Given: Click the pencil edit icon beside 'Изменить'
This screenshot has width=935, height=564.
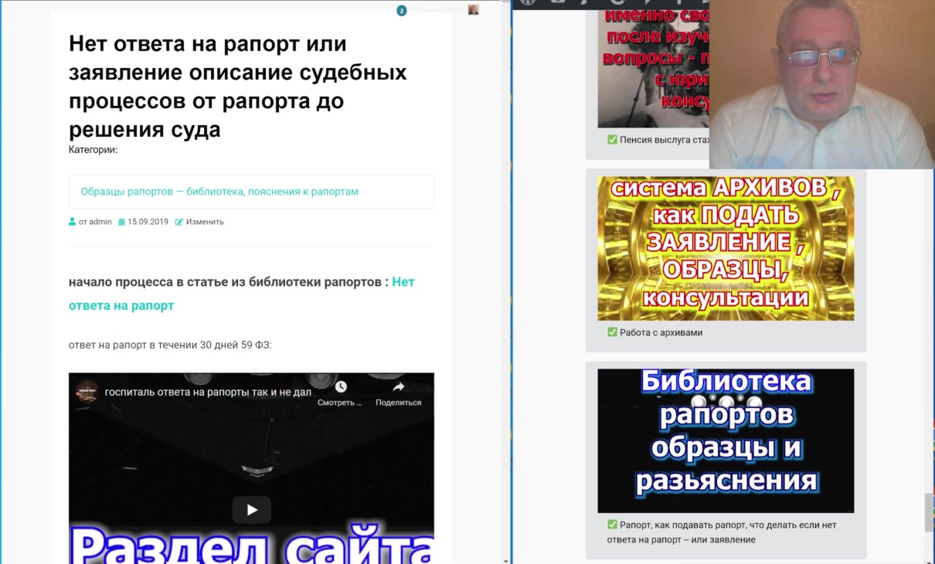Looking at the screenshot, I should pyautogui.click(x=179, y=222).
